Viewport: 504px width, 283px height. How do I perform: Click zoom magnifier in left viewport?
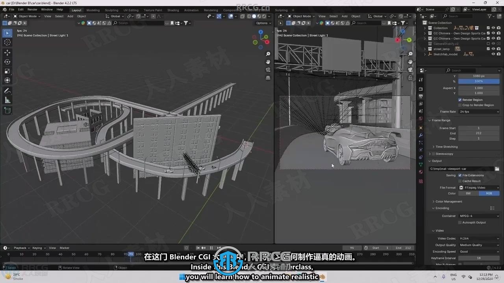pyautogui.click(x=268, y=54)
